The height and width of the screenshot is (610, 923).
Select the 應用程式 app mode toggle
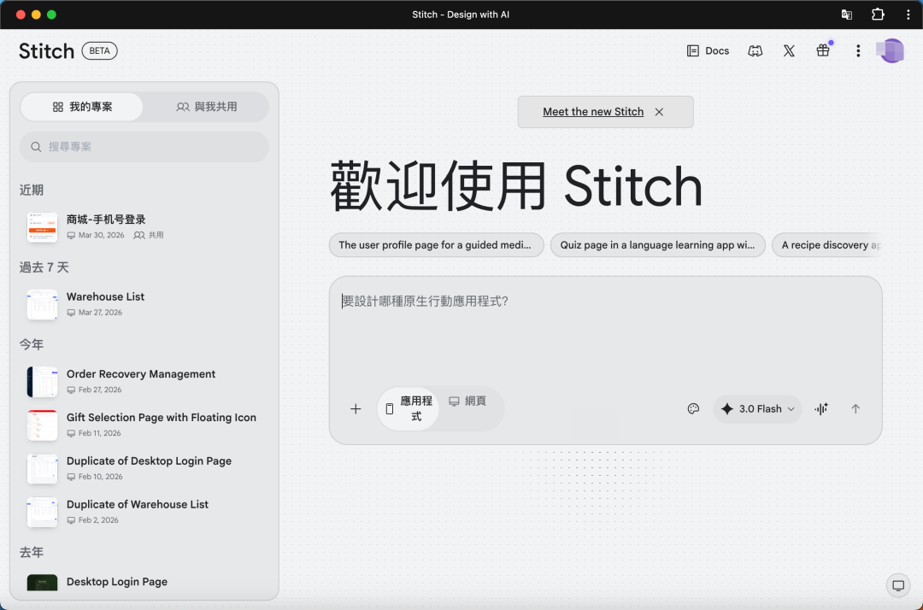(409, 408)
